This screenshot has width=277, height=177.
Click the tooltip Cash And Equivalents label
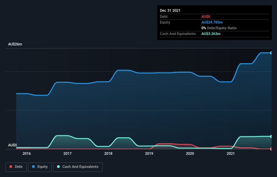coord(178,34)
